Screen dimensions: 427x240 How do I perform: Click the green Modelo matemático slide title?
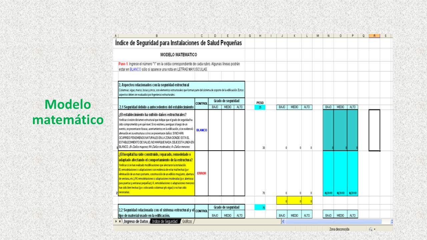[x=68, y=112]
